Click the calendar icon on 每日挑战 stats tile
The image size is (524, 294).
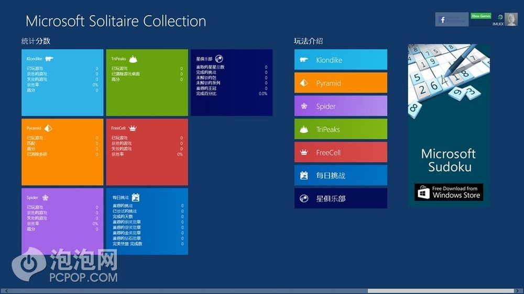[135, 197]
